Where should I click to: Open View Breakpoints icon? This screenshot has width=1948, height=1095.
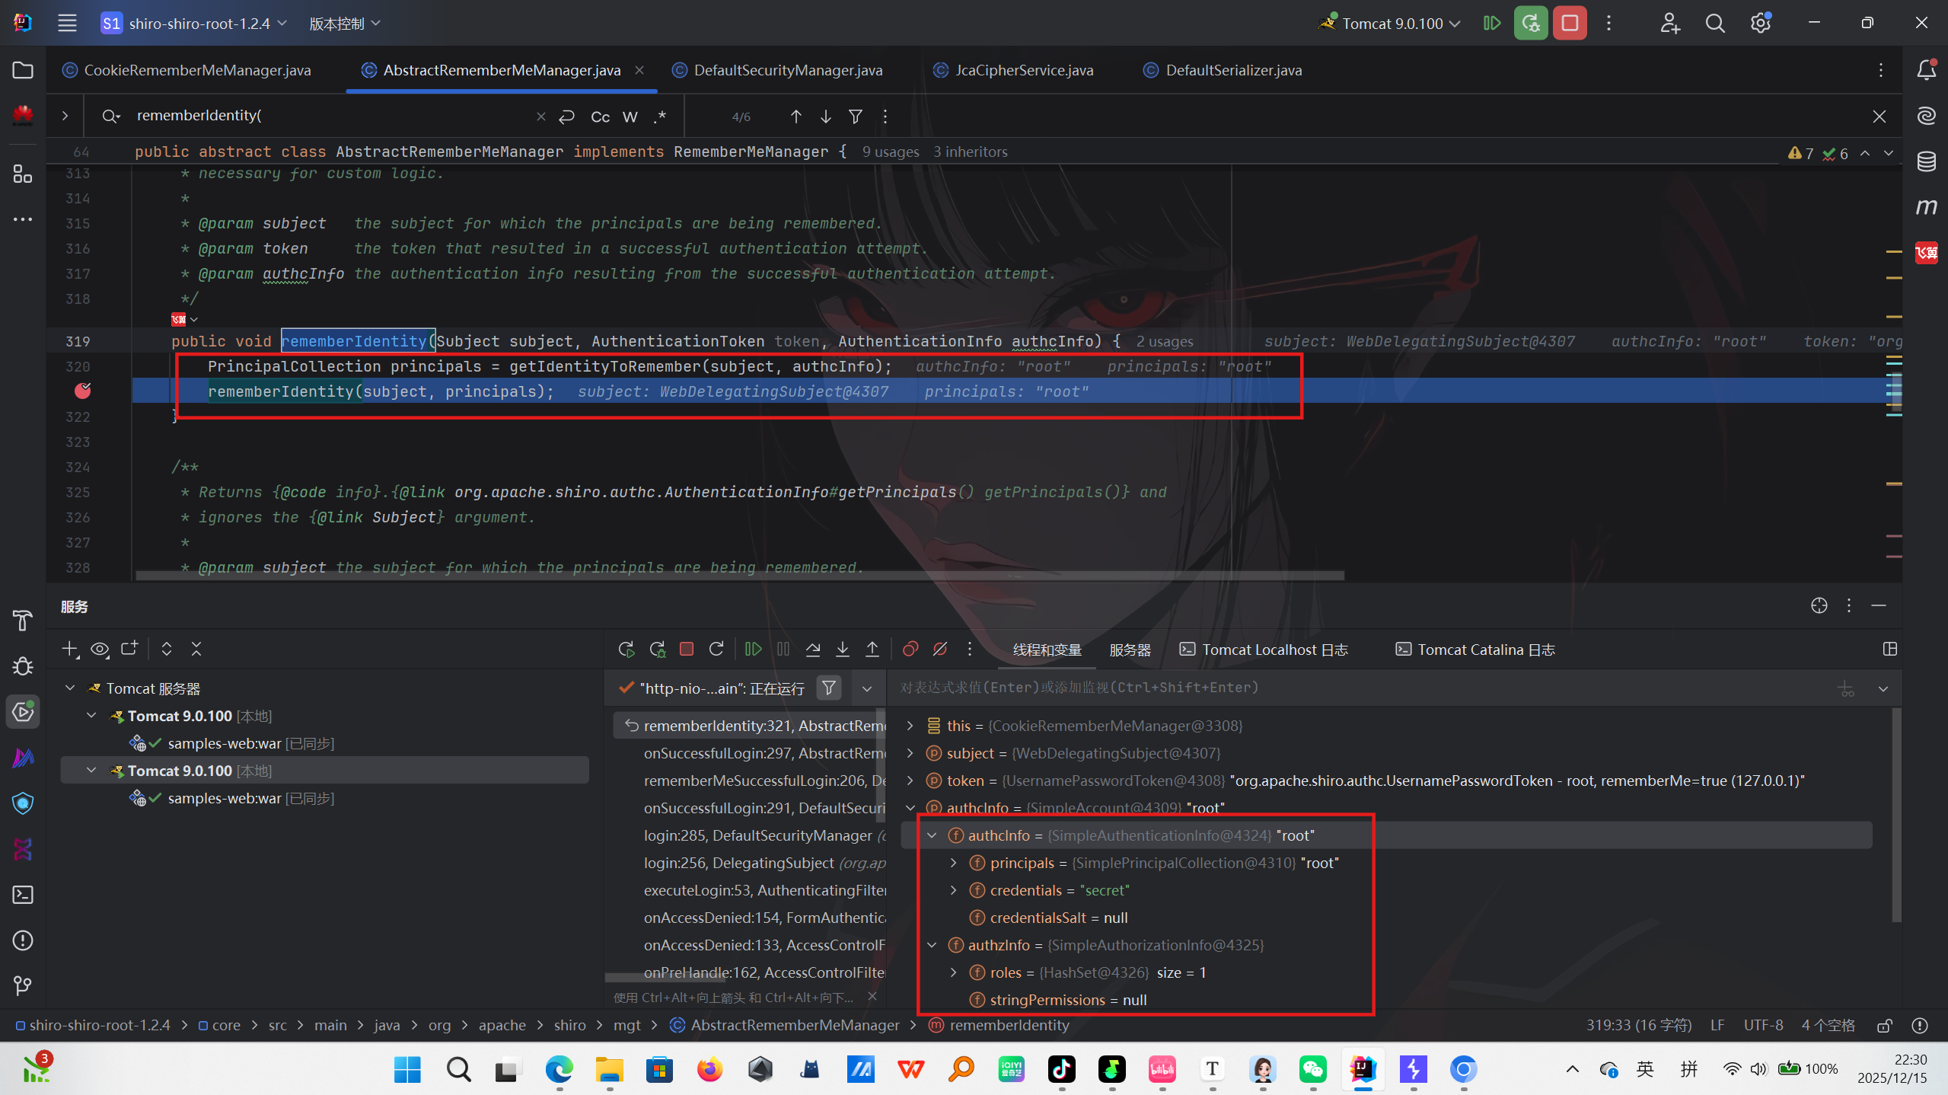pos(910,650)
